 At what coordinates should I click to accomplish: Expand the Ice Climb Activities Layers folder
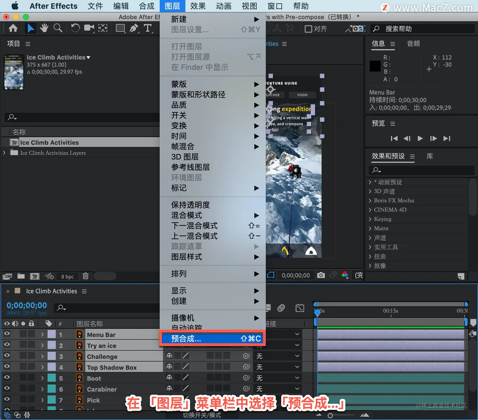4,153
